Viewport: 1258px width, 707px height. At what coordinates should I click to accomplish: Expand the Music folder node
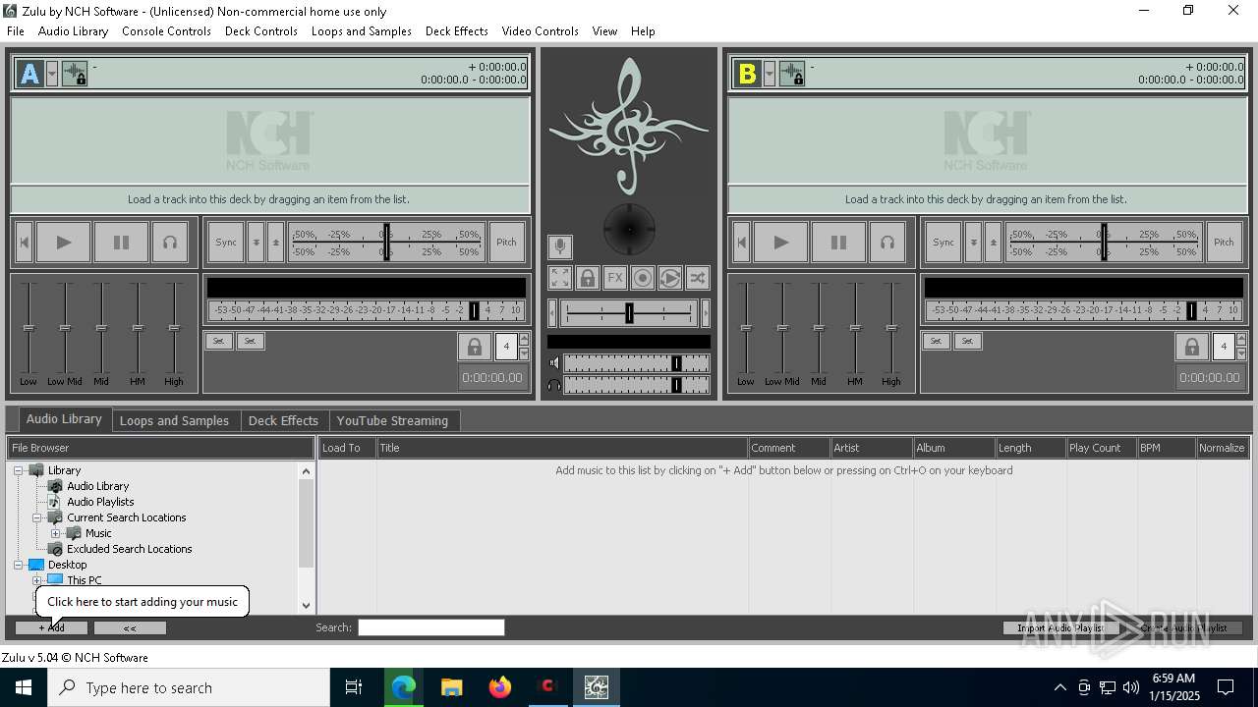(x=56, y=533)
